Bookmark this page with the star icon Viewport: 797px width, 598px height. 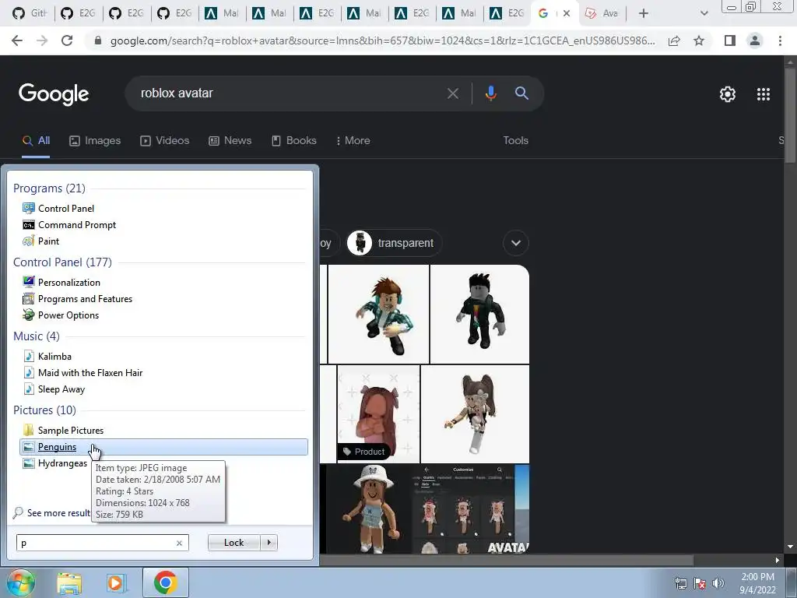pyautogui.click(x=699, y=40)
